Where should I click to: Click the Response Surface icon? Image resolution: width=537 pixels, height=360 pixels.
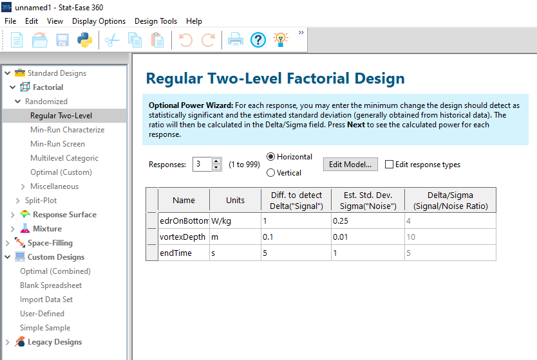coord(25,214)
